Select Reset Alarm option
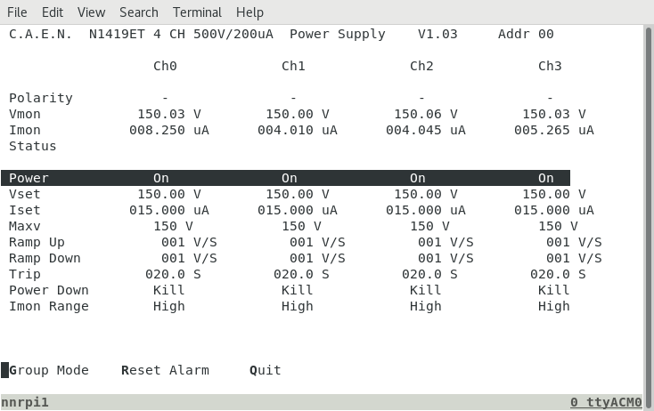Viewport: 654px width, 411px height. [x=165, y=370]
